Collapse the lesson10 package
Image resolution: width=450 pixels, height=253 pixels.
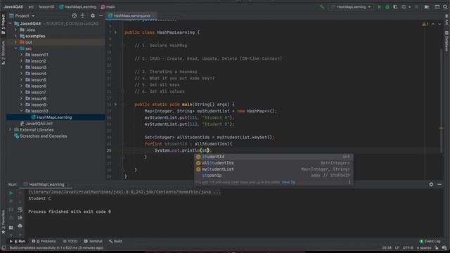point(21,111)
